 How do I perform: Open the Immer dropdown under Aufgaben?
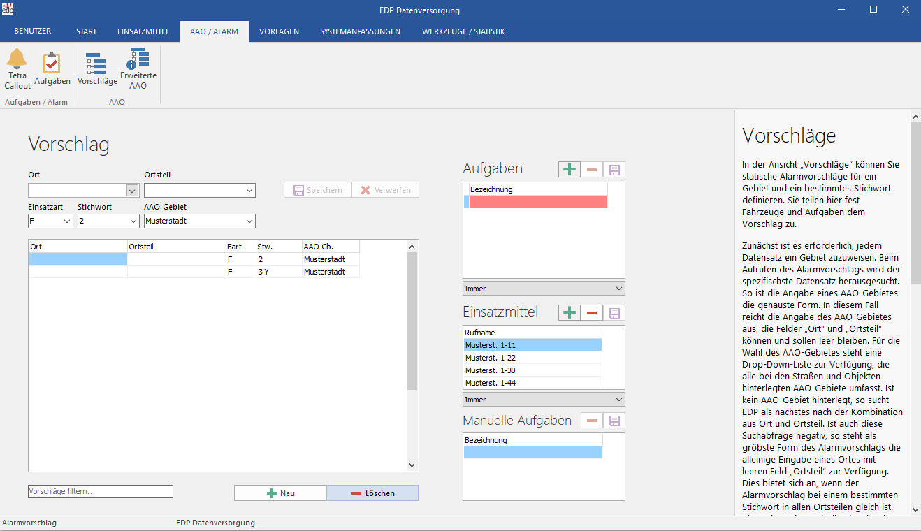point(544,289)
